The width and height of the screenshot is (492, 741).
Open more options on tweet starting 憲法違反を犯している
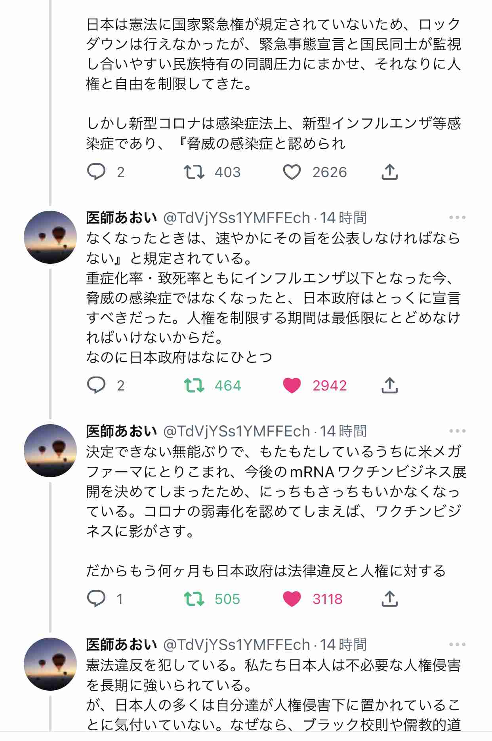point(457,644)
